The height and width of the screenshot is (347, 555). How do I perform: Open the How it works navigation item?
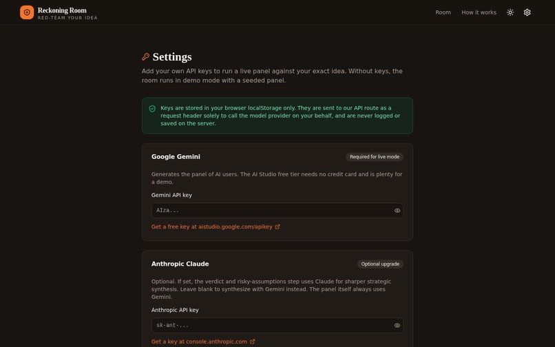(479, 12)
